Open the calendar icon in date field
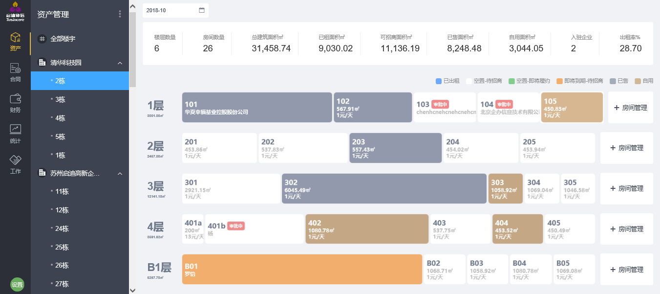The width and height of the screenshot is (660, 294). [202, 10]
